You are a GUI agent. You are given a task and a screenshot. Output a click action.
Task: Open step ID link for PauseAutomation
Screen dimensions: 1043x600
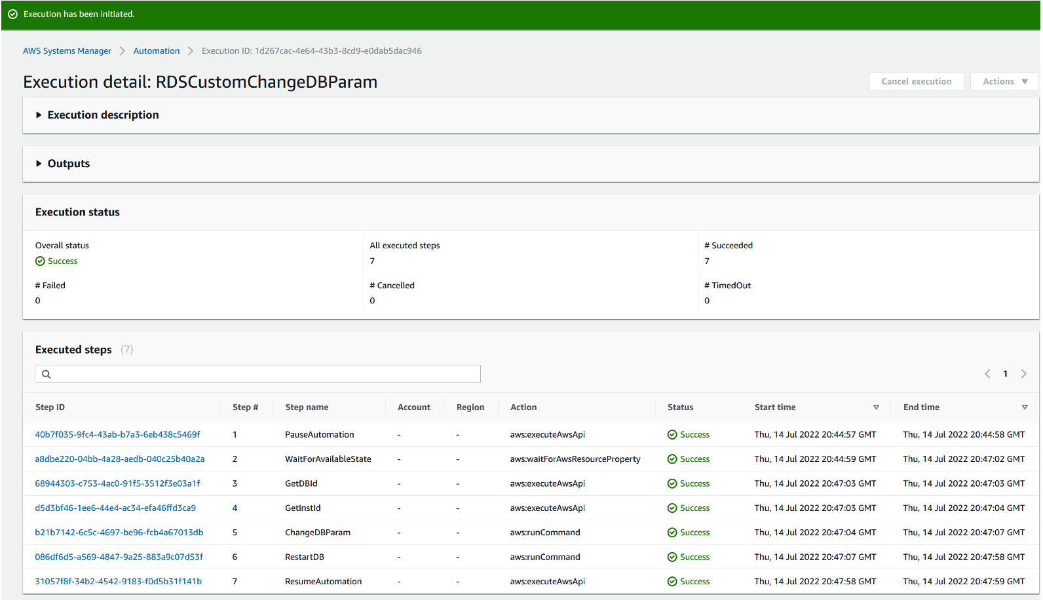point(117,435)
